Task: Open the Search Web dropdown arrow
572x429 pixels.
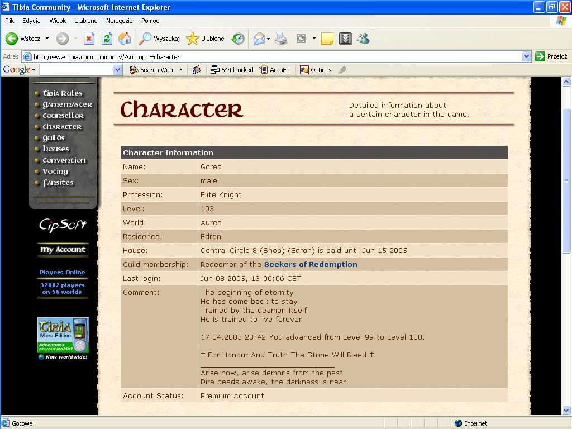Action: coord(181,70)
